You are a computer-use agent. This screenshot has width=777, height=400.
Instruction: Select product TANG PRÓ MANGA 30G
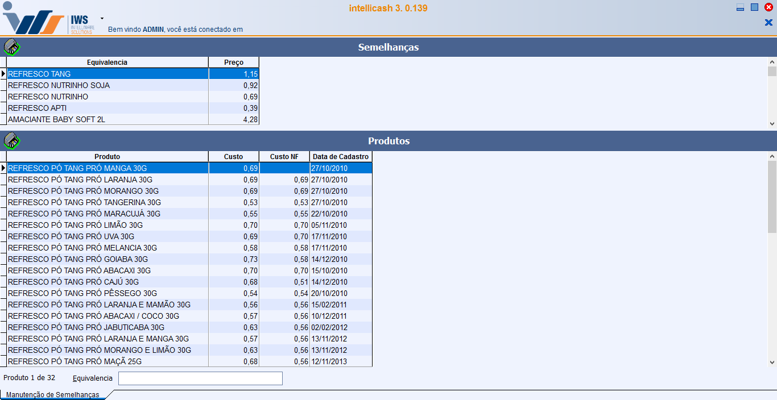click(x=189, y=168)
